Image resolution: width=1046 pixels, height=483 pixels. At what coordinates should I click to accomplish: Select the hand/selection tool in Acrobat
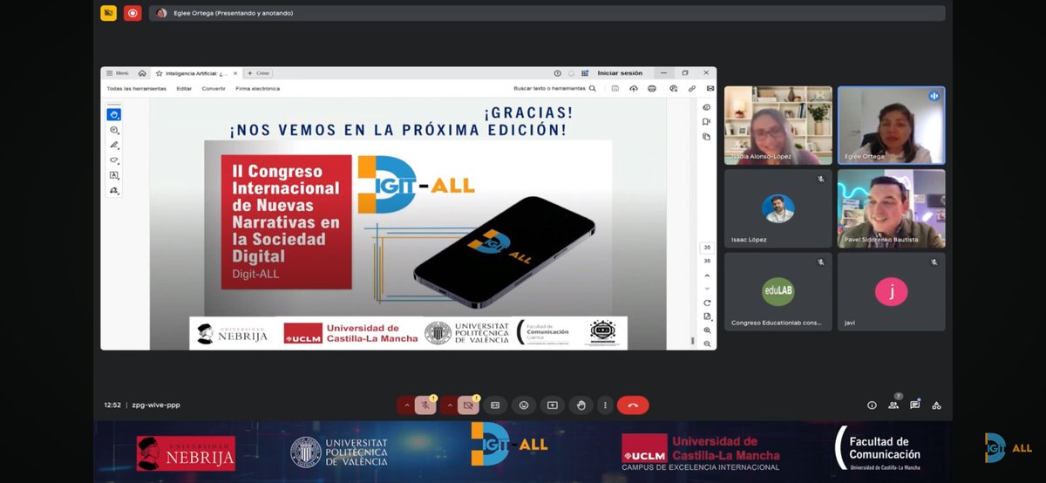[114, 114]
